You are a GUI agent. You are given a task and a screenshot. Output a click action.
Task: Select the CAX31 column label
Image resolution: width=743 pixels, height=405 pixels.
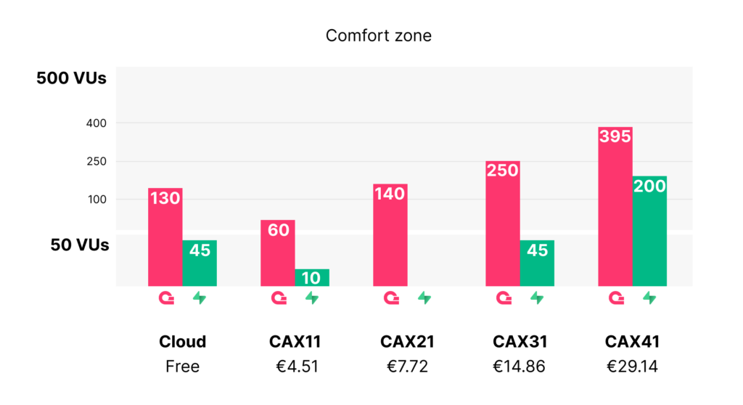click(520, 341)
